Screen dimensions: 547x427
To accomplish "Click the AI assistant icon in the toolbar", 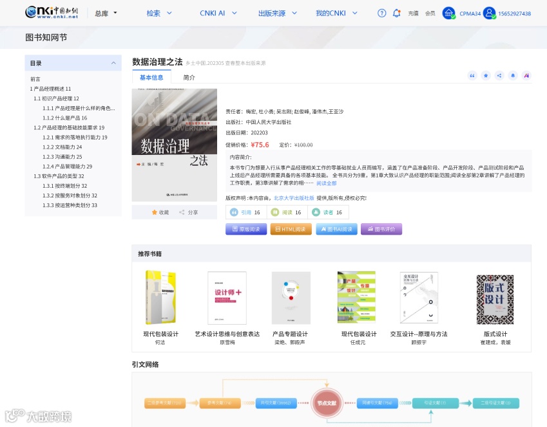I will click(526, 75).
